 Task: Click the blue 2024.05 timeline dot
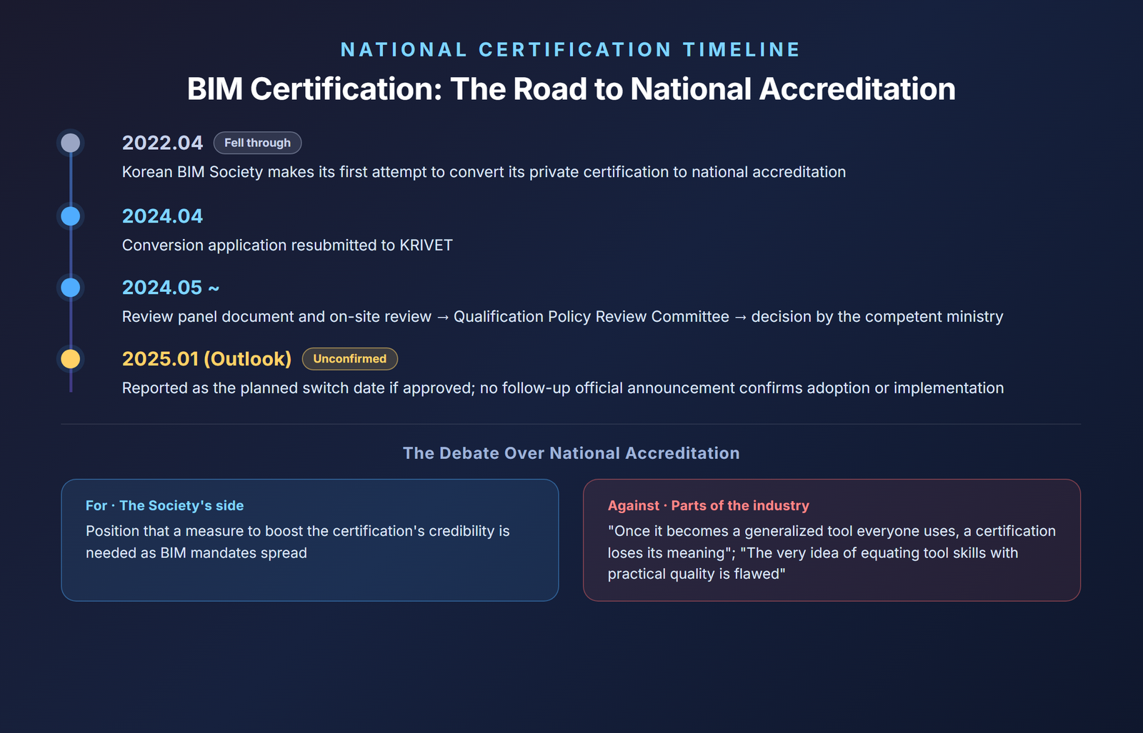(70, 288)
